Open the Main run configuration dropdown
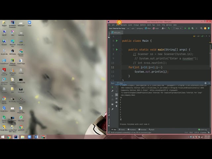 click(x=177, y=28)
